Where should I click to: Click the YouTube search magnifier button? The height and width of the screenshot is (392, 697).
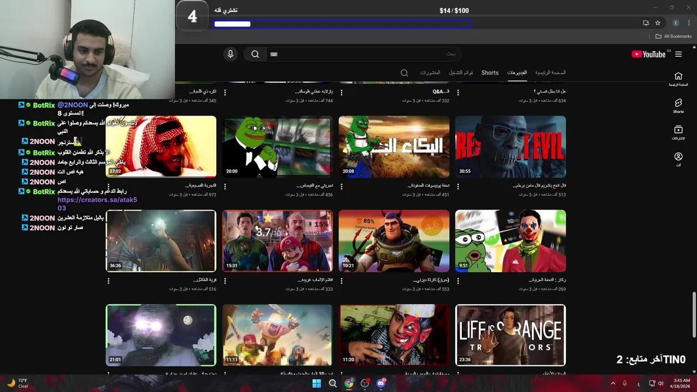255,54
